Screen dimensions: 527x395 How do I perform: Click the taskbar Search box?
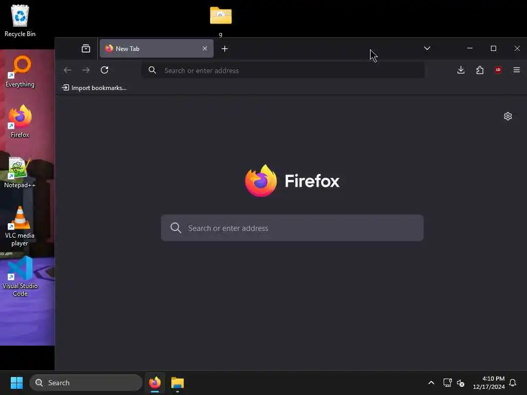click(86, 383)
